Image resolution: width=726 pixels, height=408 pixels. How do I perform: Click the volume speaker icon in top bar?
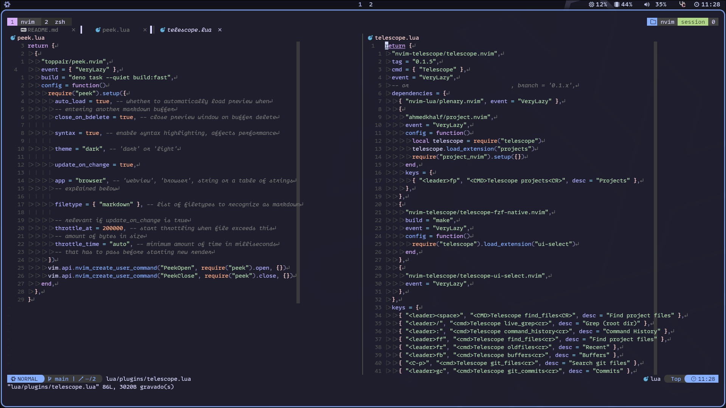tap(647, 5)
